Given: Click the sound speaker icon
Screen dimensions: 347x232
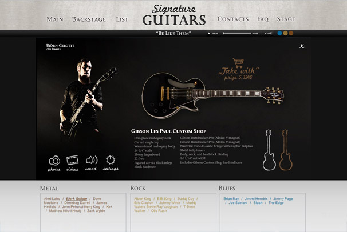Looking at the screenshot, I should (92, 160).
